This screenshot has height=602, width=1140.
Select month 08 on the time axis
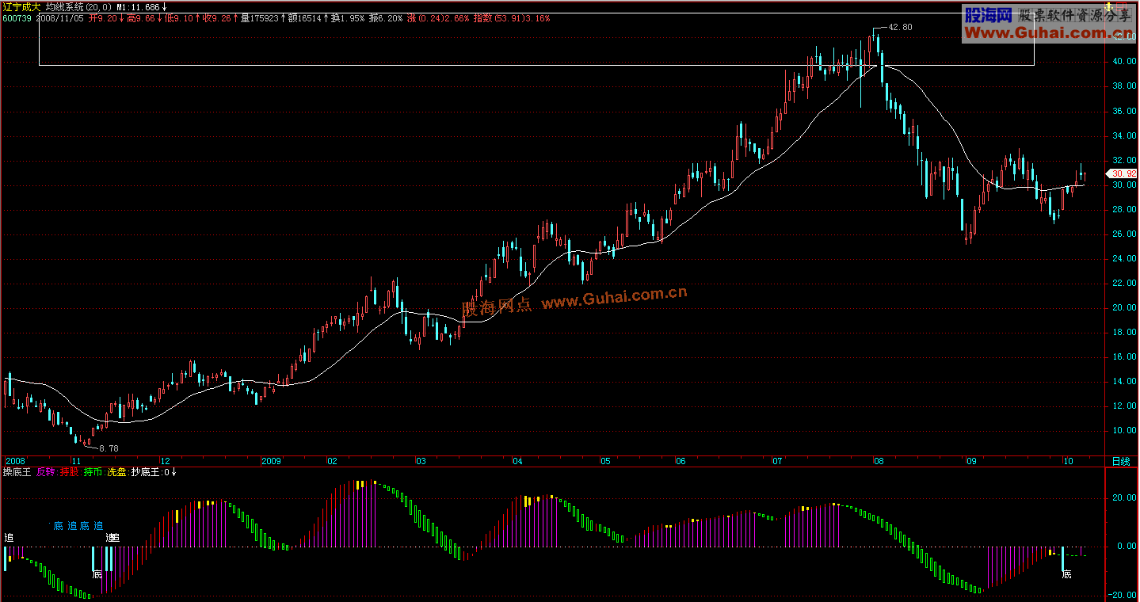coord(878,461)
